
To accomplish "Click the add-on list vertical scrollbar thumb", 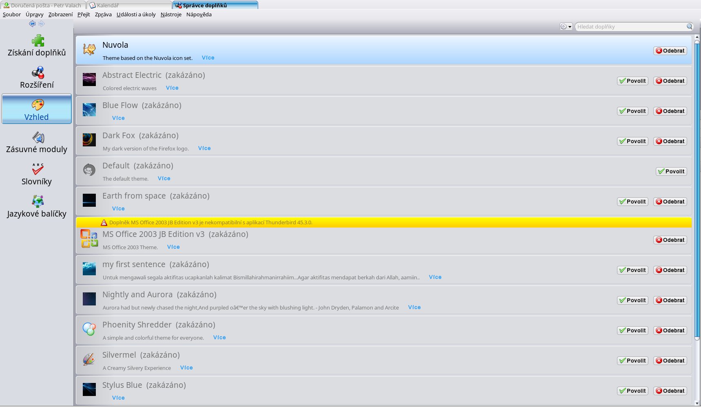I will coord(697,190).
